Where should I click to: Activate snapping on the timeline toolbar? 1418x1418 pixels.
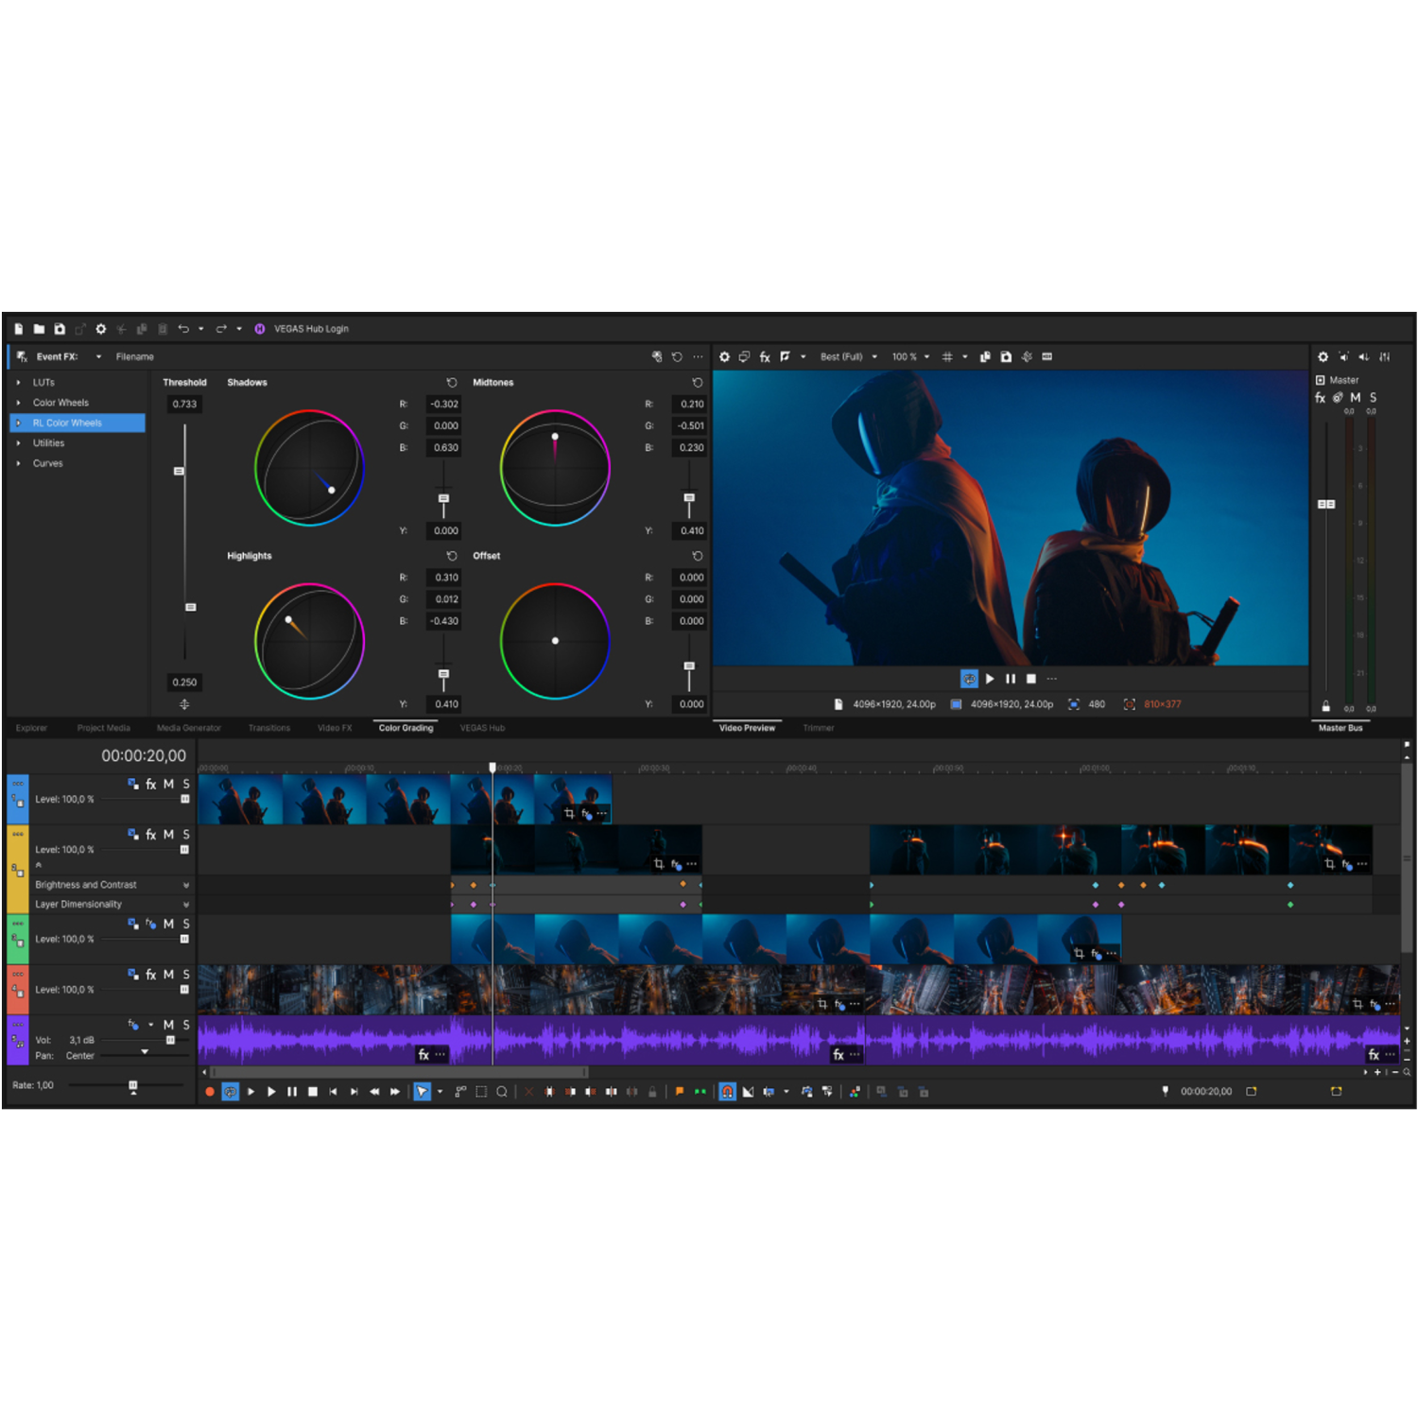(728, 1092)
